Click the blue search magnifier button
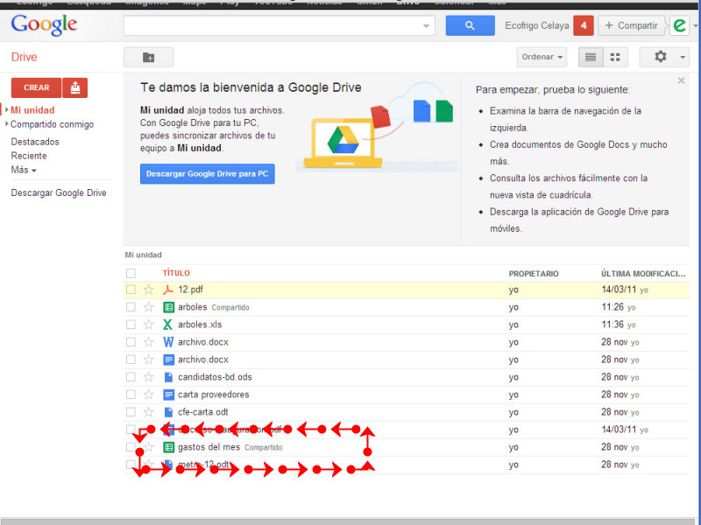 470,25
